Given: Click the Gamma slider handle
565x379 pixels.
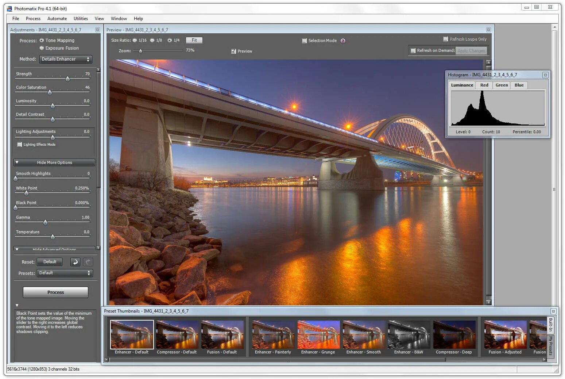Looking at the screenshot, I should [x=45, y=222].
